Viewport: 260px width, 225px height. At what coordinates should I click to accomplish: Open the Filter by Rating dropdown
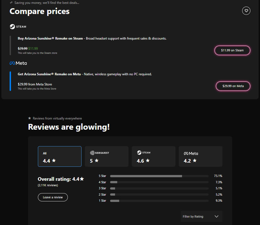click(x=201, y=216)
